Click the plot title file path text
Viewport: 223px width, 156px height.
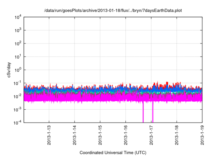(113, 10)
